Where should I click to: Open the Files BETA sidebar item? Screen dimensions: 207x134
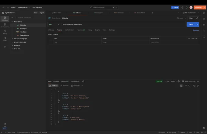click(5, 126)
